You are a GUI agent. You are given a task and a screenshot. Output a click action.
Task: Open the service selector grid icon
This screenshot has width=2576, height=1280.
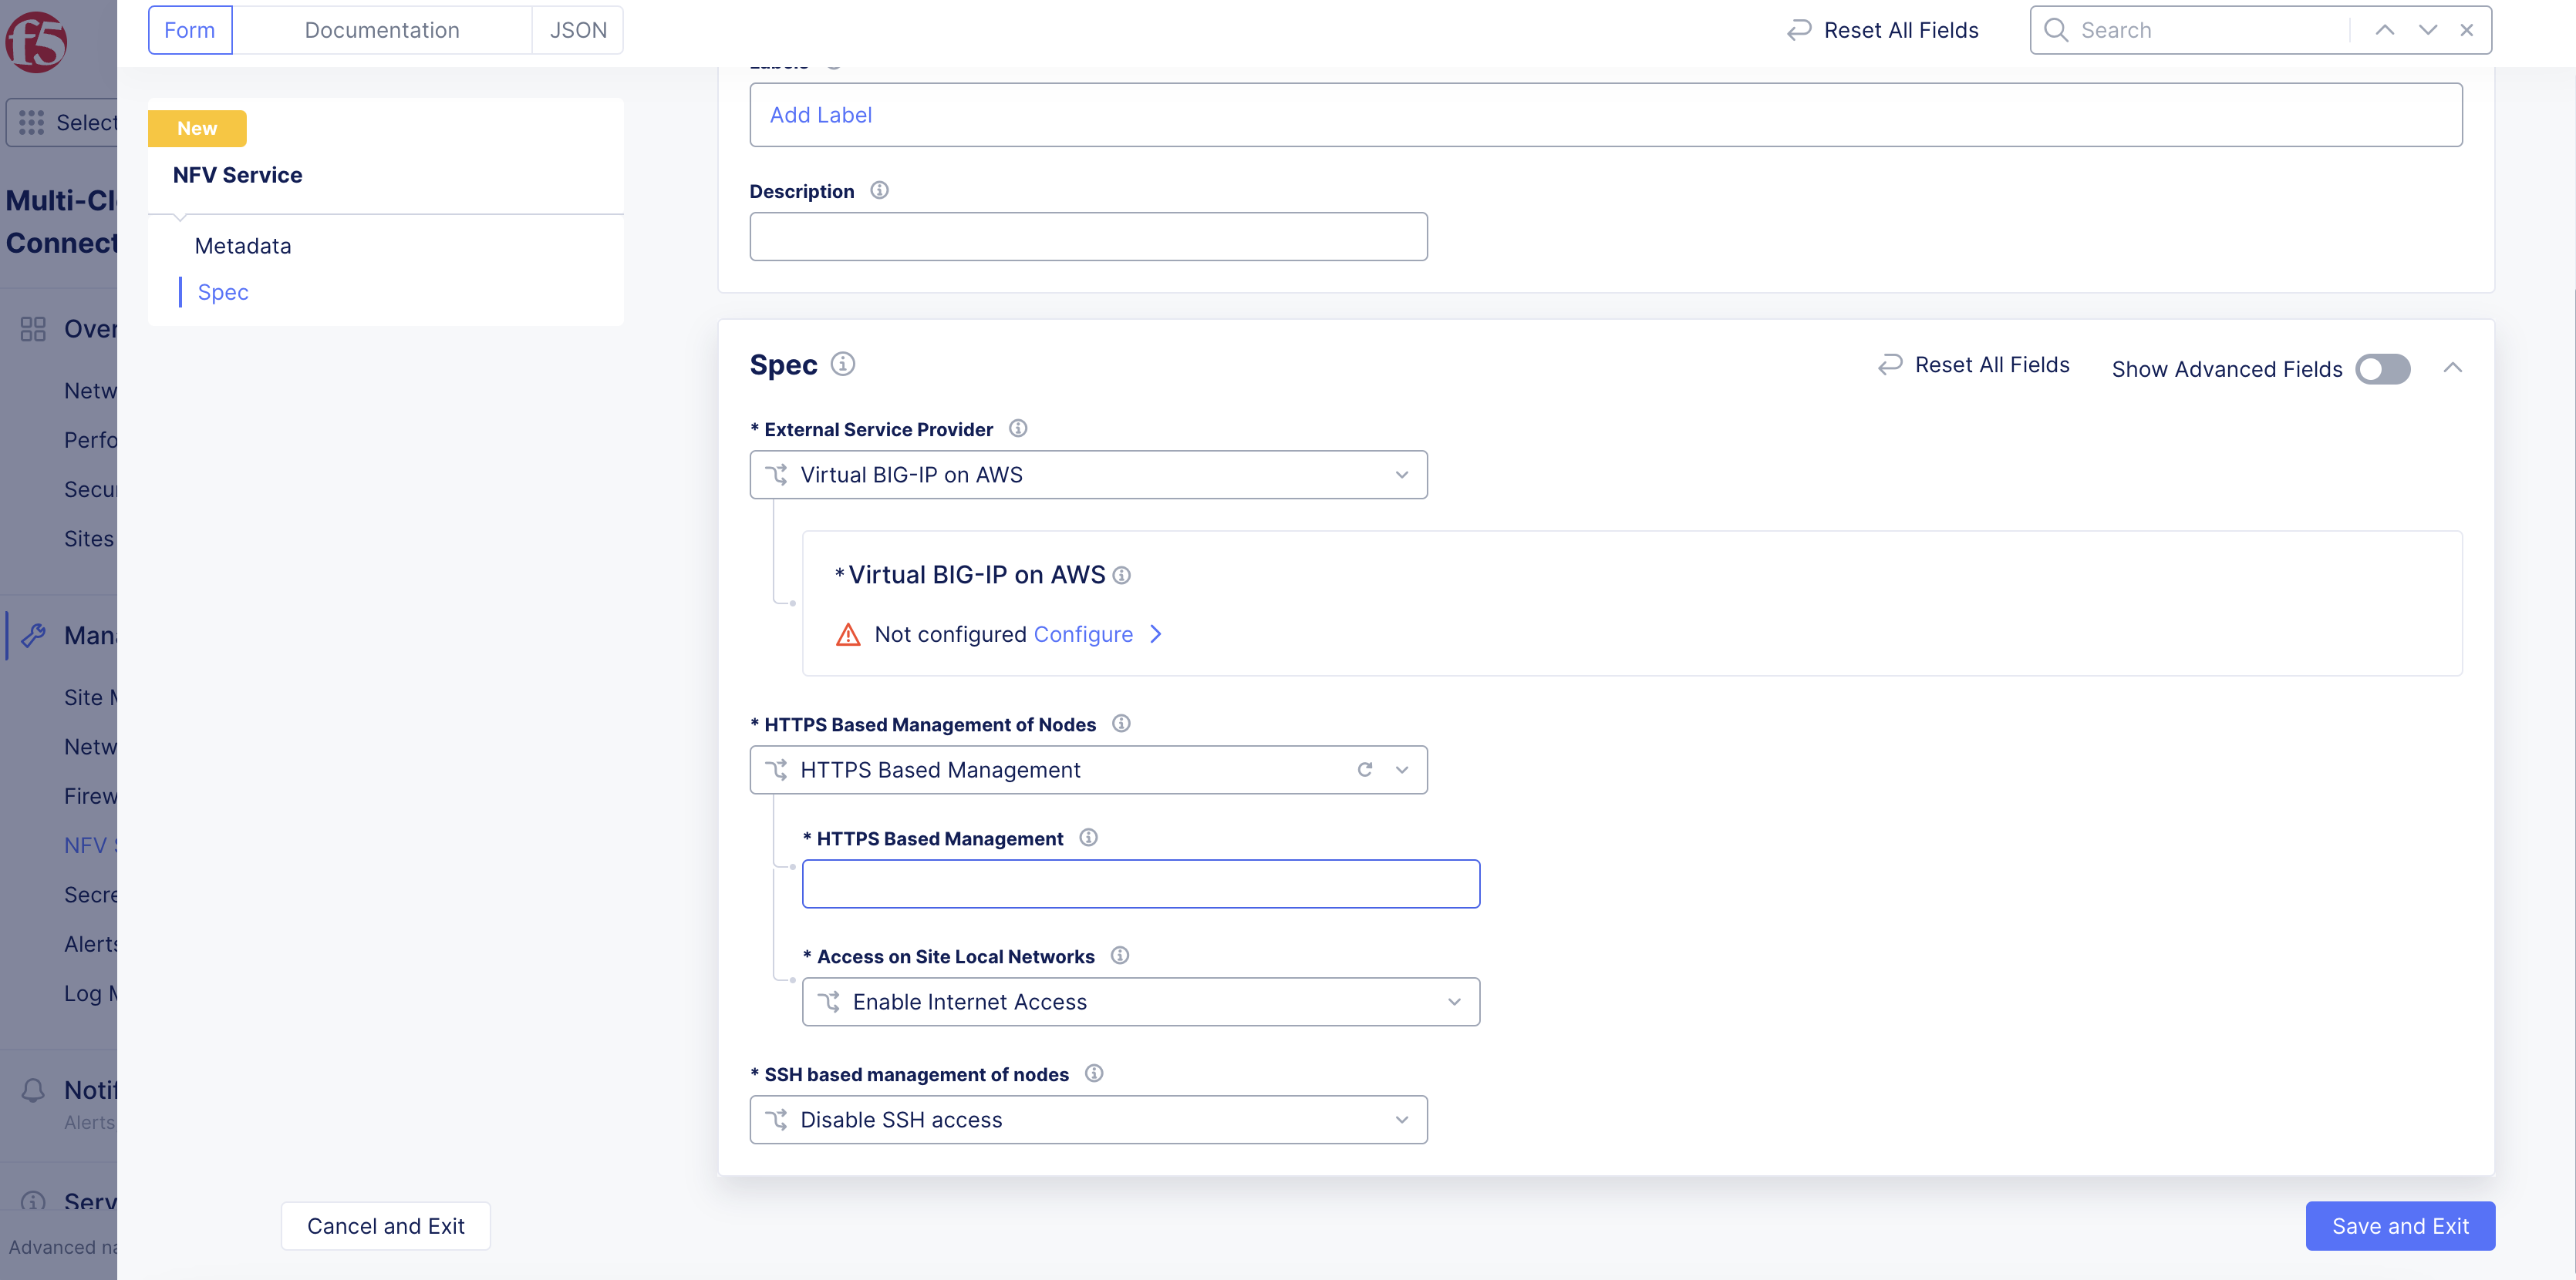tap(31, 122)
